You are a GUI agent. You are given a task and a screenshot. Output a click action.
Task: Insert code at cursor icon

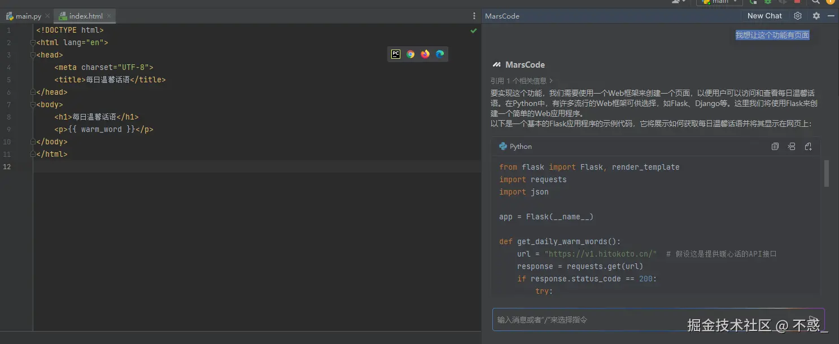792,147
